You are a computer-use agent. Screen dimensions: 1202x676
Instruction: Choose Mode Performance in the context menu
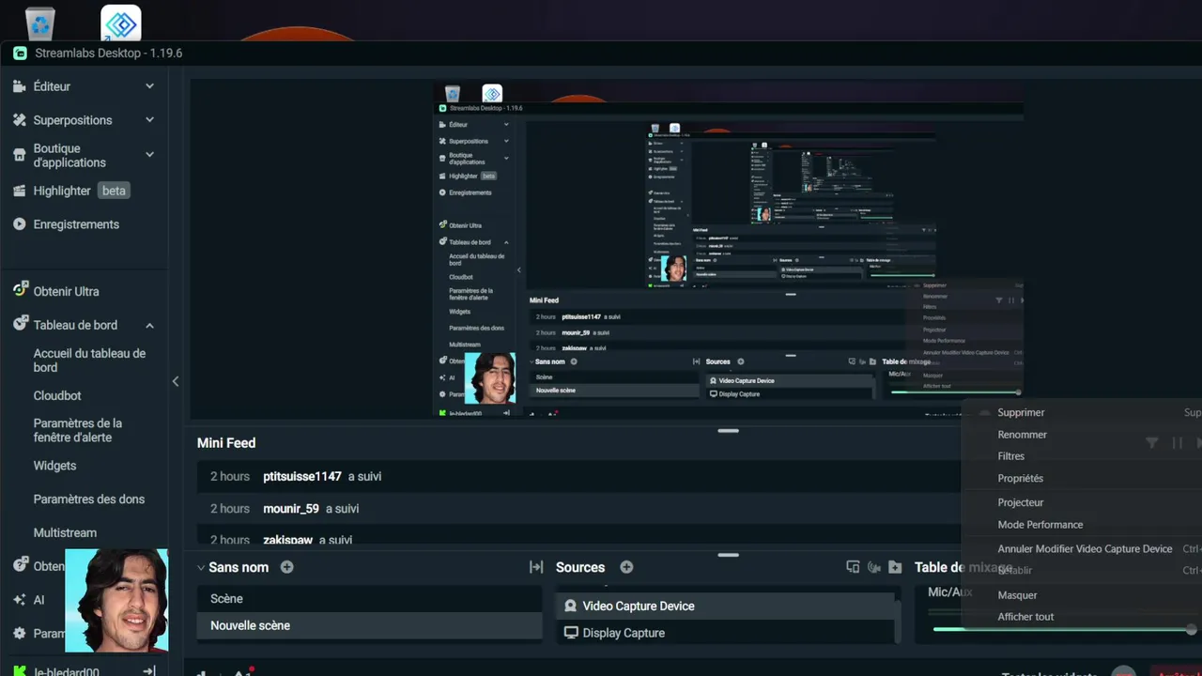[1040, 525]
